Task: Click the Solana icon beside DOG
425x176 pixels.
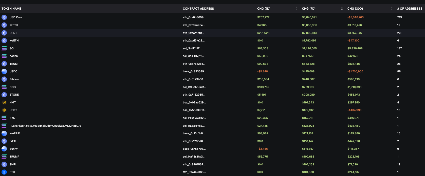Action: (x=4, y=87)
